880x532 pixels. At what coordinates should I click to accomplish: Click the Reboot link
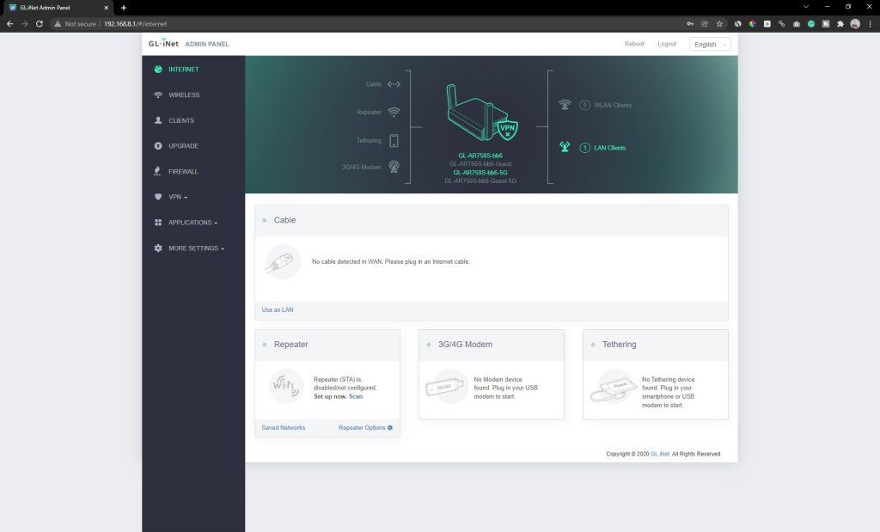click(x=634, y=44)
